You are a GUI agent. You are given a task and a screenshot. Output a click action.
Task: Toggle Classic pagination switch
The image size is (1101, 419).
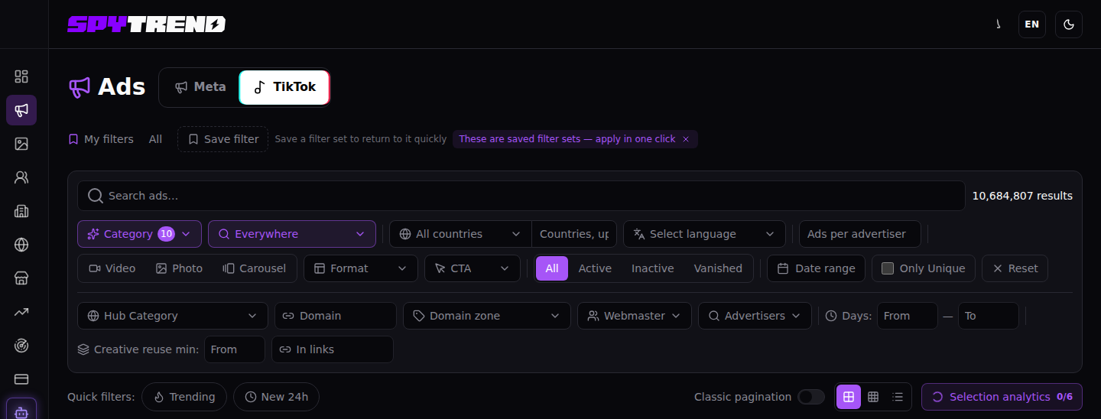(811, 397)
